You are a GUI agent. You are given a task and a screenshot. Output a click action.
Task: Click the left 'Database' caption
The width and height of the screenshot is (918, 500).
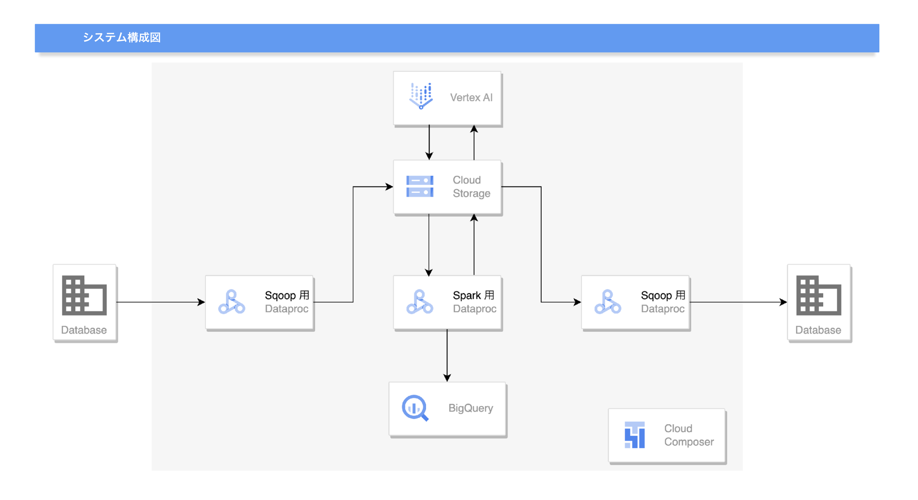[x=84, y=330]
